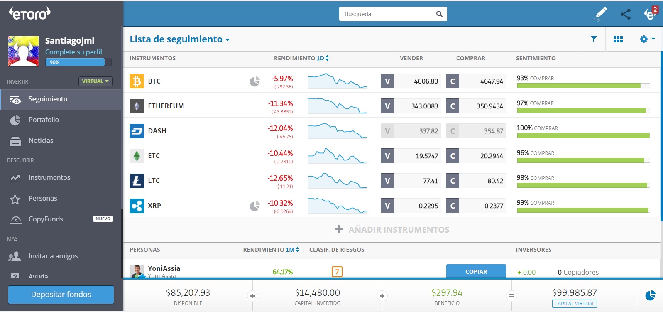Click the ETC coin icon
Screen dimensions: 663x312
pos(137,156)
